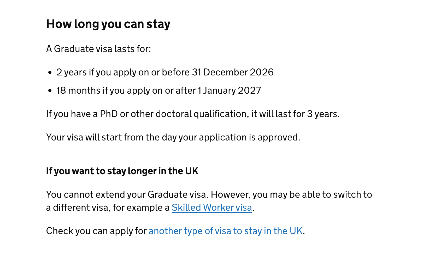Click the bullet marker before '18 months'
This screenshot has height=257, width=424.
tap(50, 91)
